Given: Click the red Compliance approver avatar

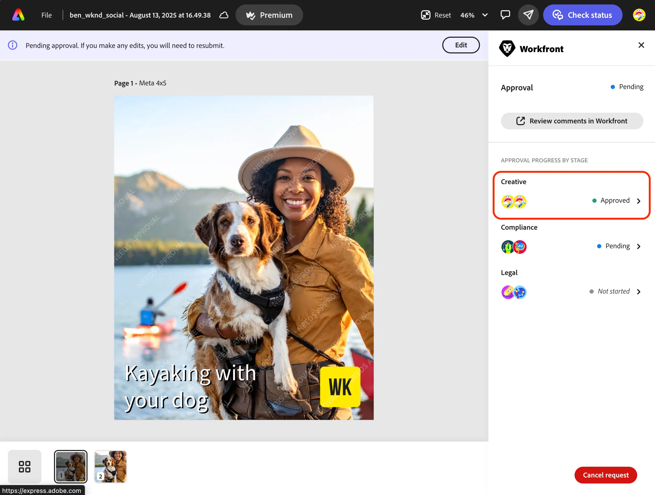Looking at the screenshot, I should [x=520, y=247].
